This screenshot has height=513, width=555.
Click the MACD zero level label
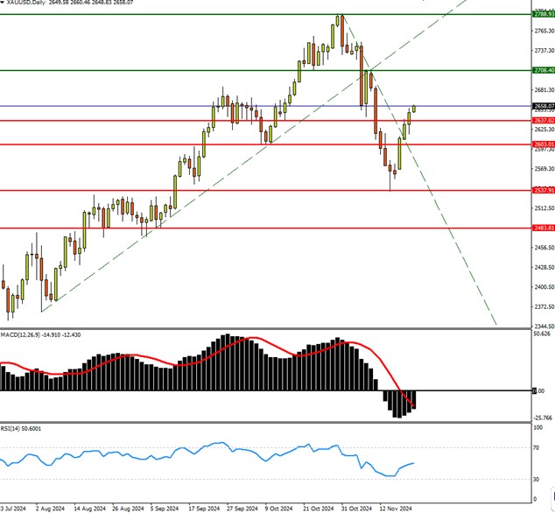[x=539, y=391]
